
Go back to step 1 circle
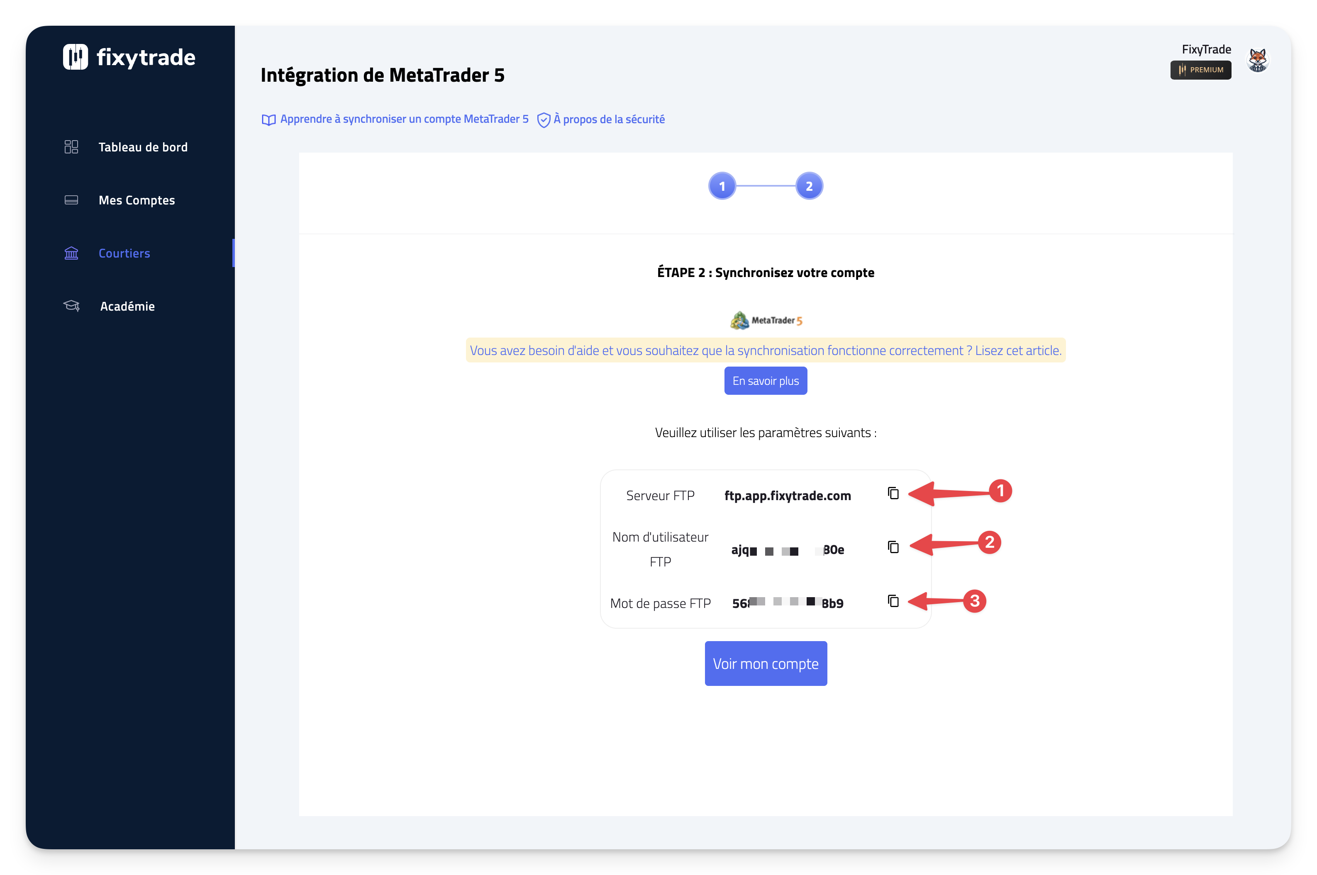click(x=722, y=186)
